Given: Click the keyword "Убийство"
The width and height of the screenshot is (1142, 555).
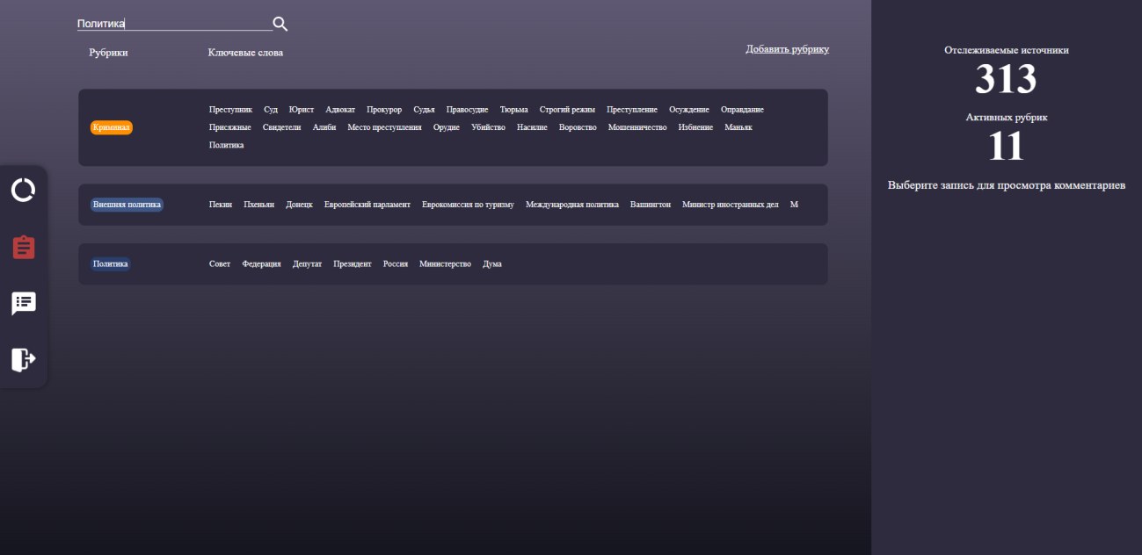Looking at the screenshot, I should tap(488, 127).
